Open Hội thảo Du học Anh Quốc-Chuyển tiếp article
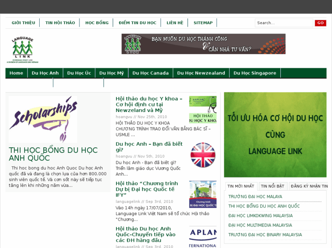The width and height of the screenshot is (332, 248). pos(146,234)
